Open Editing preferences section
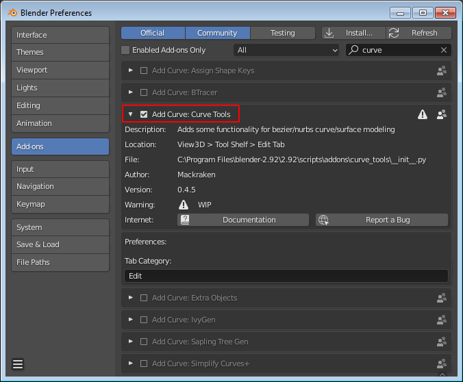The width and height of the screenshot is (463, 382). coord(60,105)
